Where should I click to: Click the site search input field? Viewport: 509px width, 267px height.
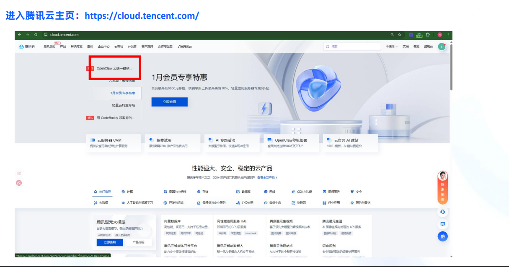click(352, 47)
